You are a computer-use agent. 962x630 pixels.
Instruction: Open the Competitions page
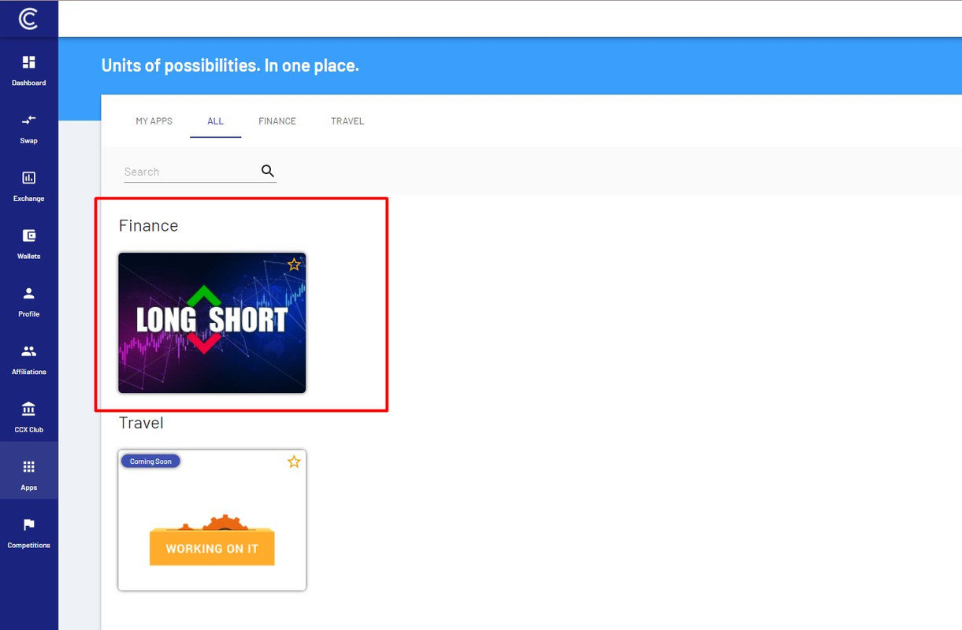coord(28,532)
